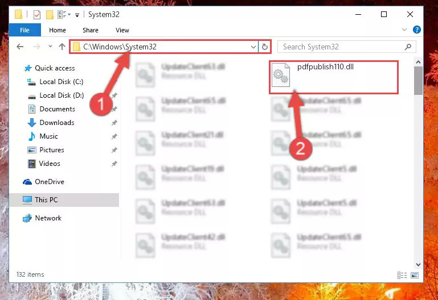438x300 pixels.
Task: Switch to Large icons view layout
Action: 415,275
